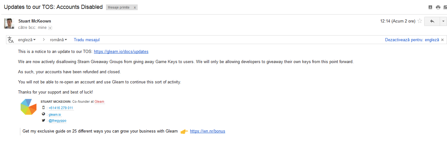Open the 'engleză' source language dropdown
This screenshot has width=447, height=143.
point(27,40)
